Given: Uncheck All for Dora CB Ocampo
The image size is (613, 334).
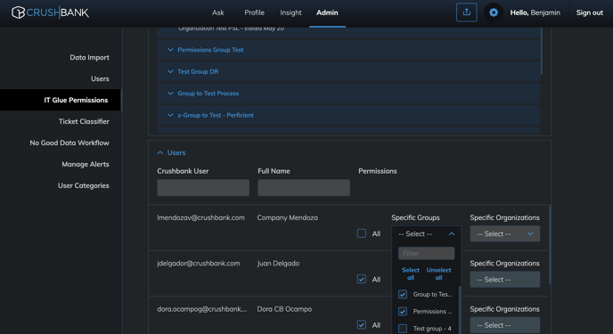Looking at the screenshot, I should (362, 325).
